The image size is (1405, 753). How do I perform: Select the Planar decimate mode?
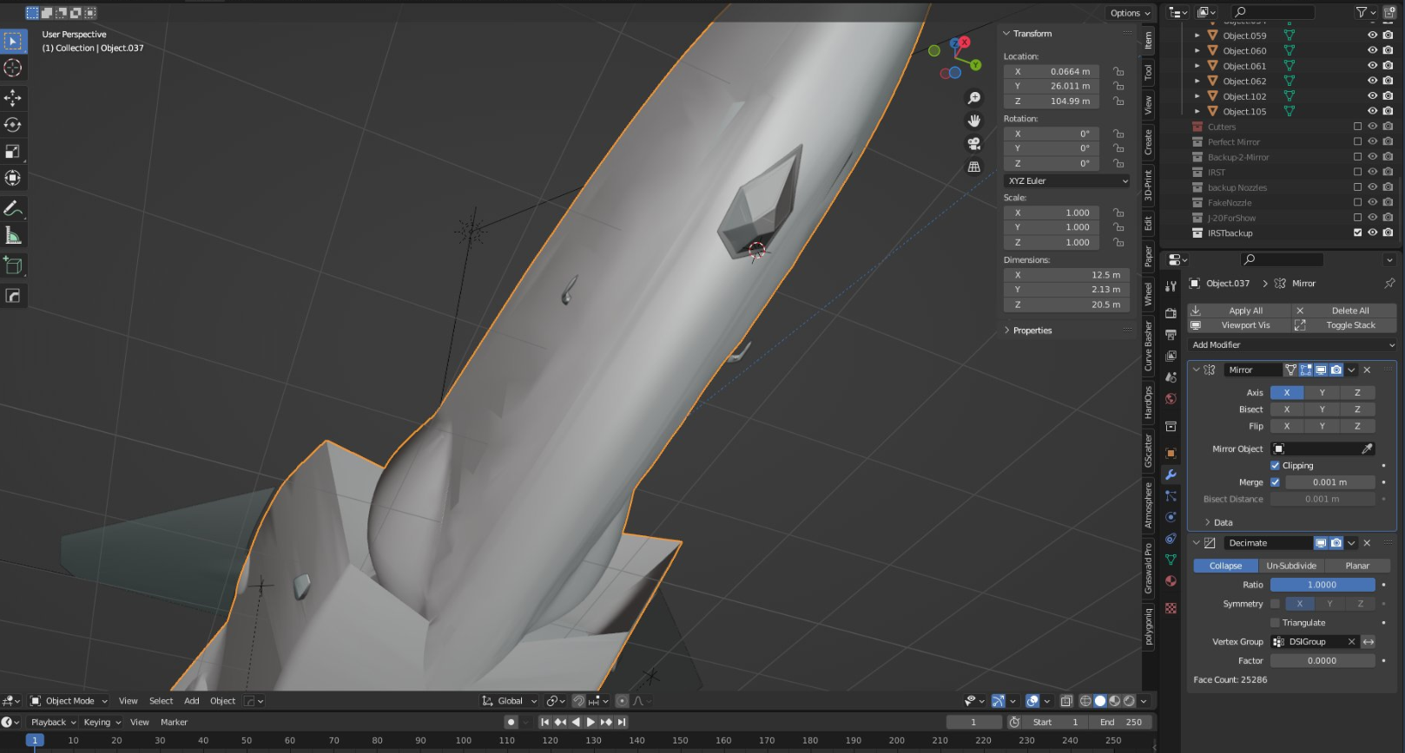tap(1357, 566)
